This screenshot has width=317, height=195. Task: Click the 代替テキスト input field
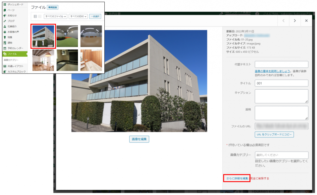click(x=281, y=64)
